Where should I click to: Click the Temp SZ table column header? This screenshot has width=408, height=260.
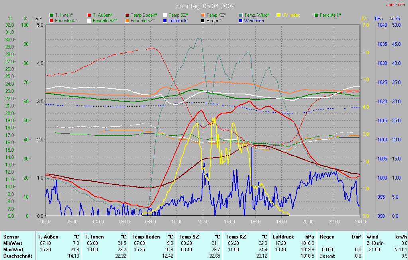pyautogui.click(x=189, y=237)
